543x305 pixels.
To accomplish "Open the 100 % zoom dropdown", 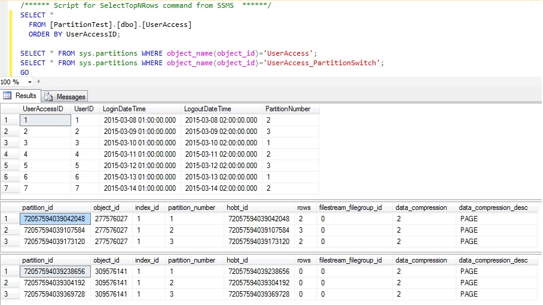I will pos(30,82).
